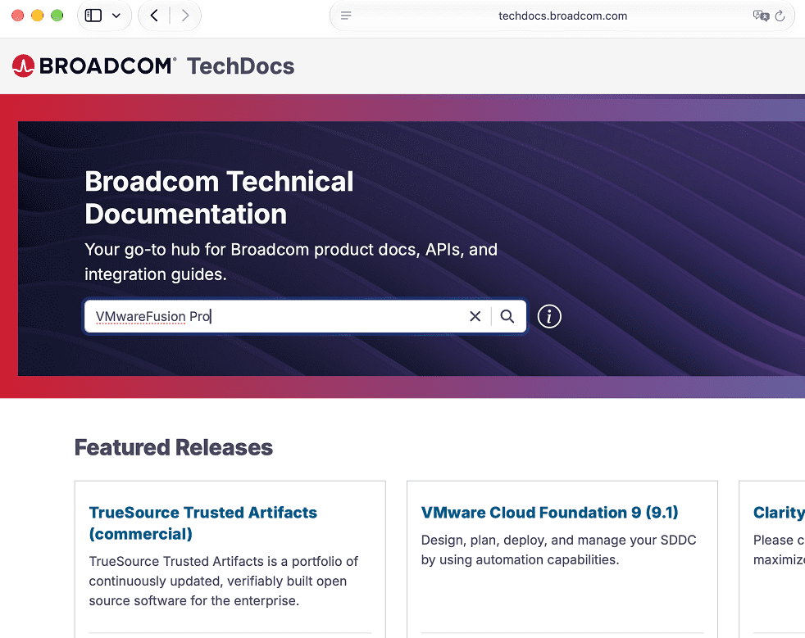Click the Broadcom logo

tap(94, 66)
